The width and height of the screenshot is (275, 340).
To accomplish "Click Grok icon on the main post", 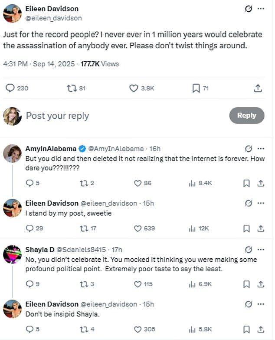I will point(249,9).
